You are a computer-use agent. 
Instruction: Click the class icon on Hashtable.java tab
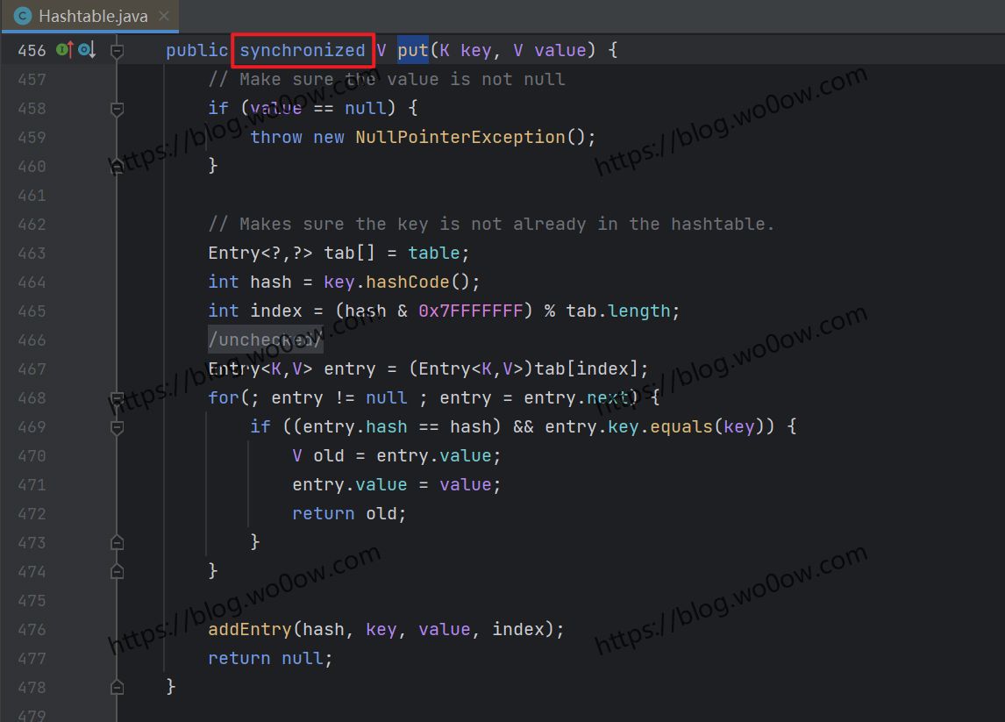pos(22,16)
